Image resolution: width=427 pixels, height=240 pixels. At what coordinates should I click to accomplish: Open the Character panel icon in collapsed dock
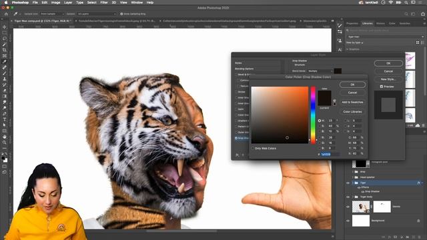click(340, 49)
